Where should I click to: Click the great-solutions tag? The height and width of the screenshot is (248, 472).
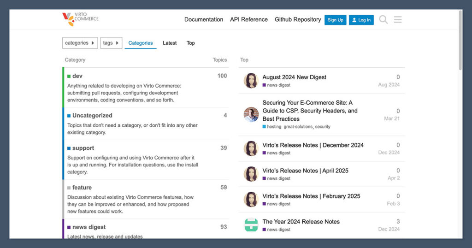pos(298,127)
